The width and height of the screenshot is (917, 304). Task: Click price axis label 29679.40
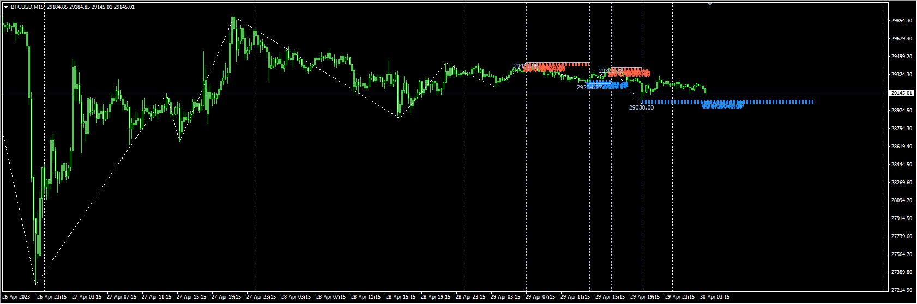[x=901, y=39]
